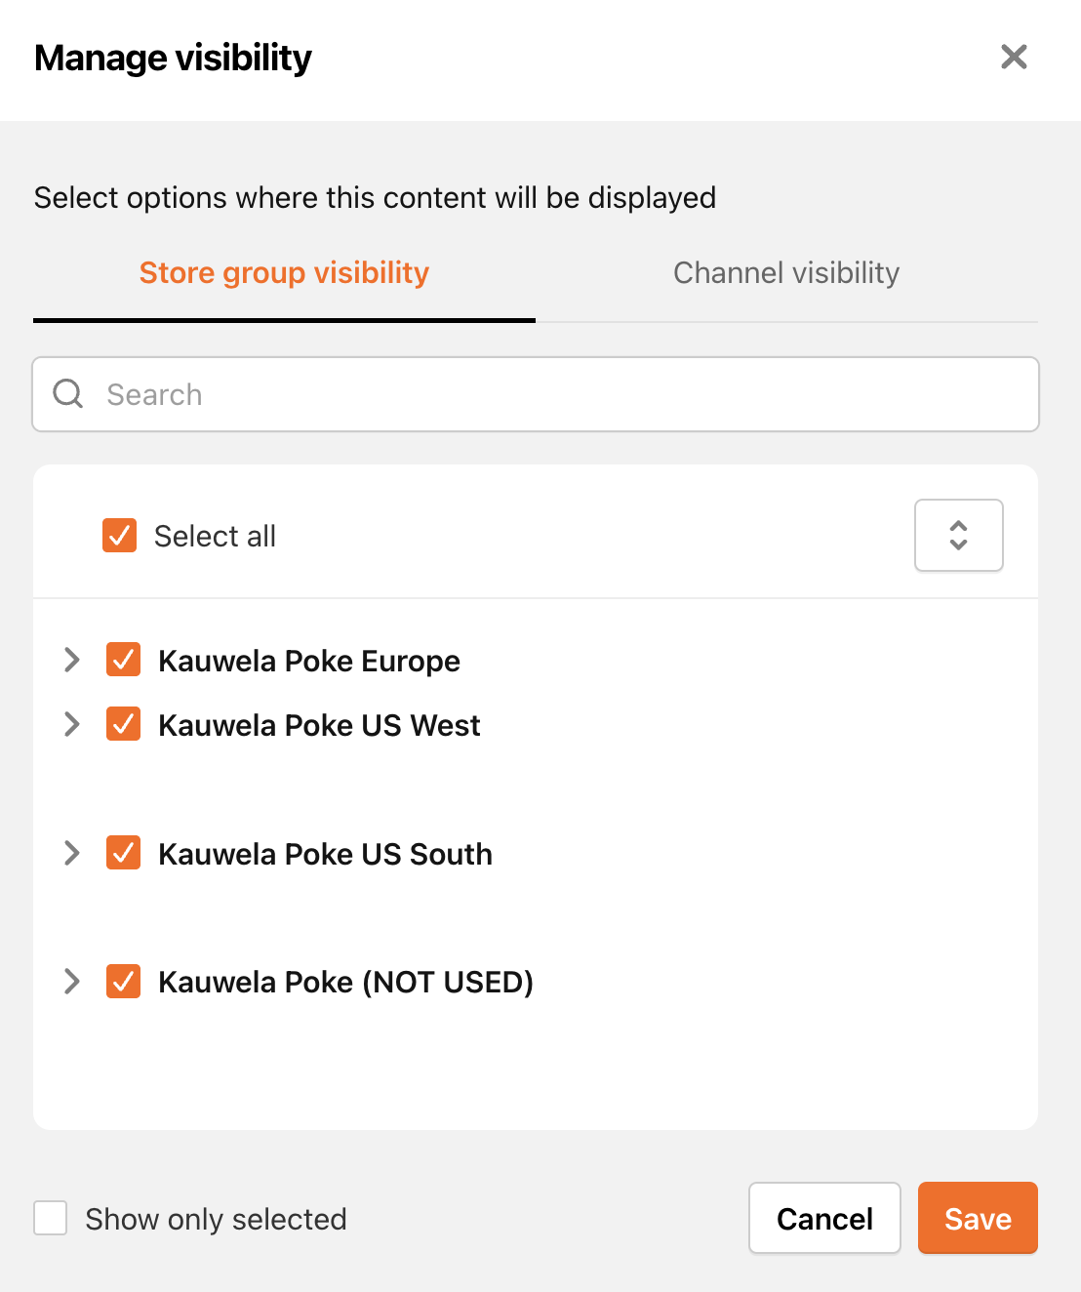This screenshot has height=1292, width=1081.
Task: Save the visibility settings
Action: 978,1218
